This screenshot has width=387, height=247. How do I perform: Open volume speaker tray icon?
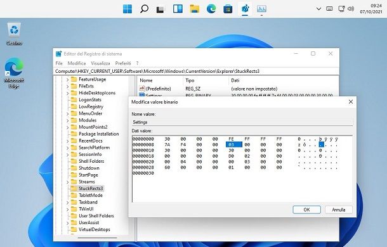350,9
